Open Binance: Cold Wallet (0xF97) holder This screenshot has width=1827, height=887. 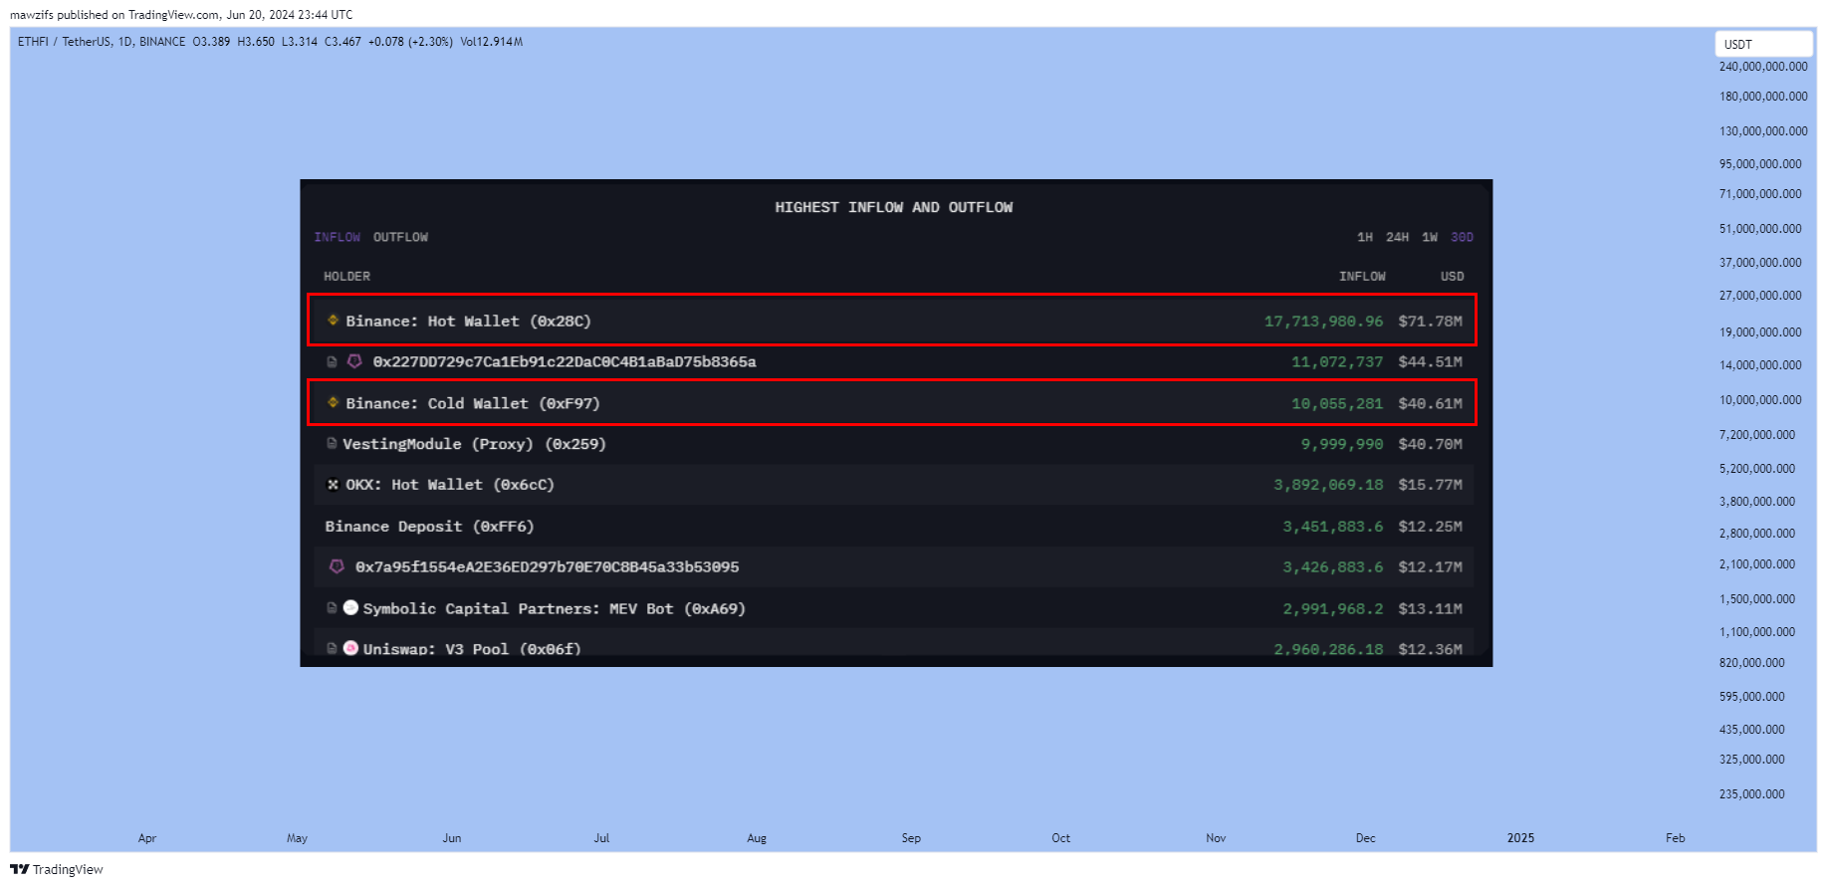click(473, 403)
